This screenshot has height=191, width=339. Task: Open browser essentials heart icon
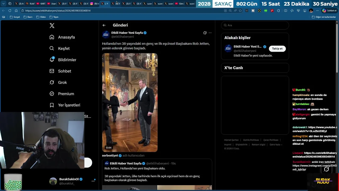pos(298,11)
